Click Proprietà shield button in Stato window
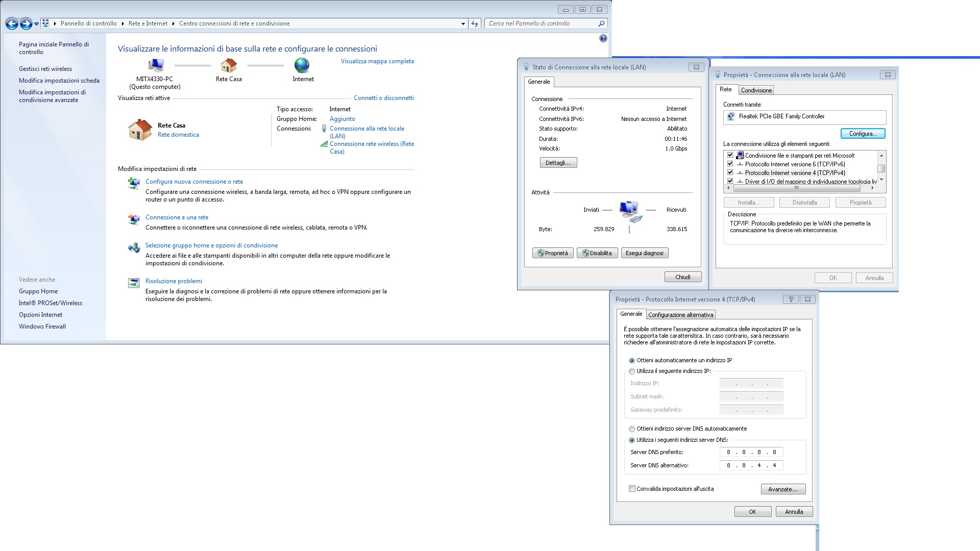The width and height of the screenshot is (980, 551). click(553, 253)
